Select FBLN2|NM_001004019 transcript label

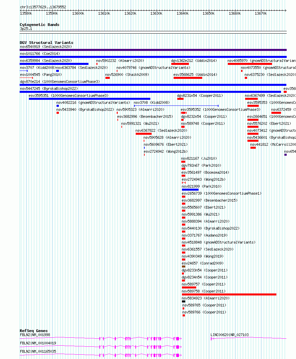[x=38, y=343]
